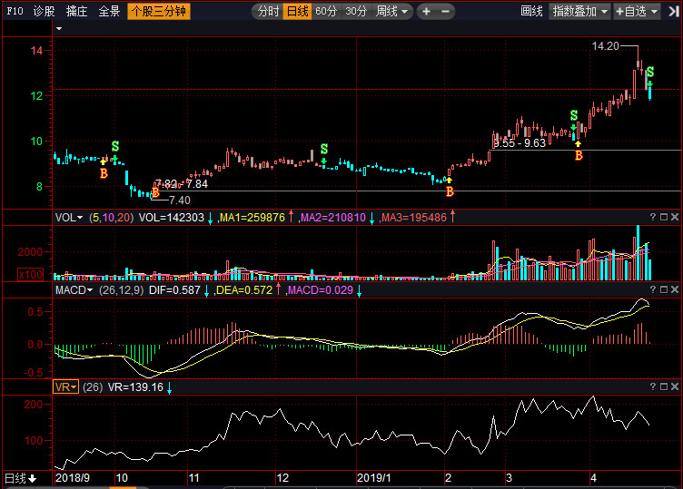
Task: Click the zoom out minus button
Action: pyautogui.click(x=446, y=12)
